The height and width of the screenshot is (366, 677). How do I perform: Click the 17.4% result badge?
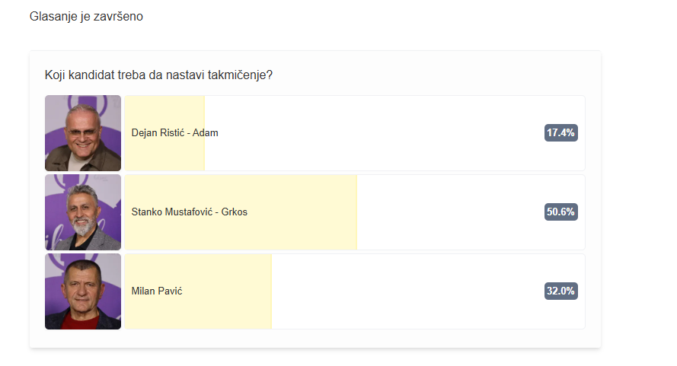(x=560, y=133)
